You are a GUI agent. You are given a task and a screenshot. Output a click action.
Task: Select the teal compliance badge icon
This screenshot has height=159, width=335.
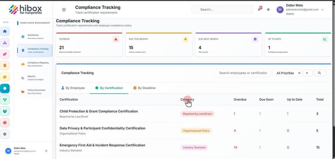(5, 88)
